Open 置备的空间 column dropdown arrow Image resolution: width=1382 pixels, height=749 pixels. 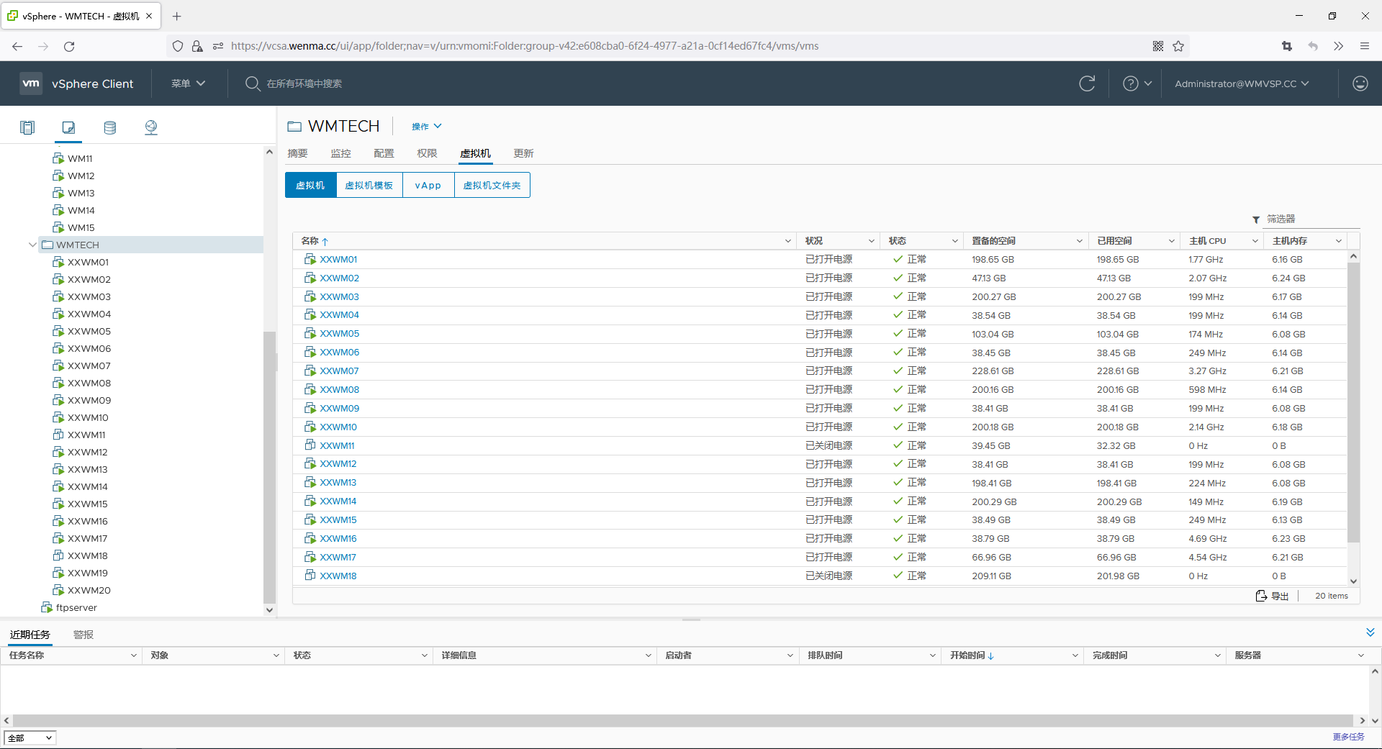(x=1080, y=241)
